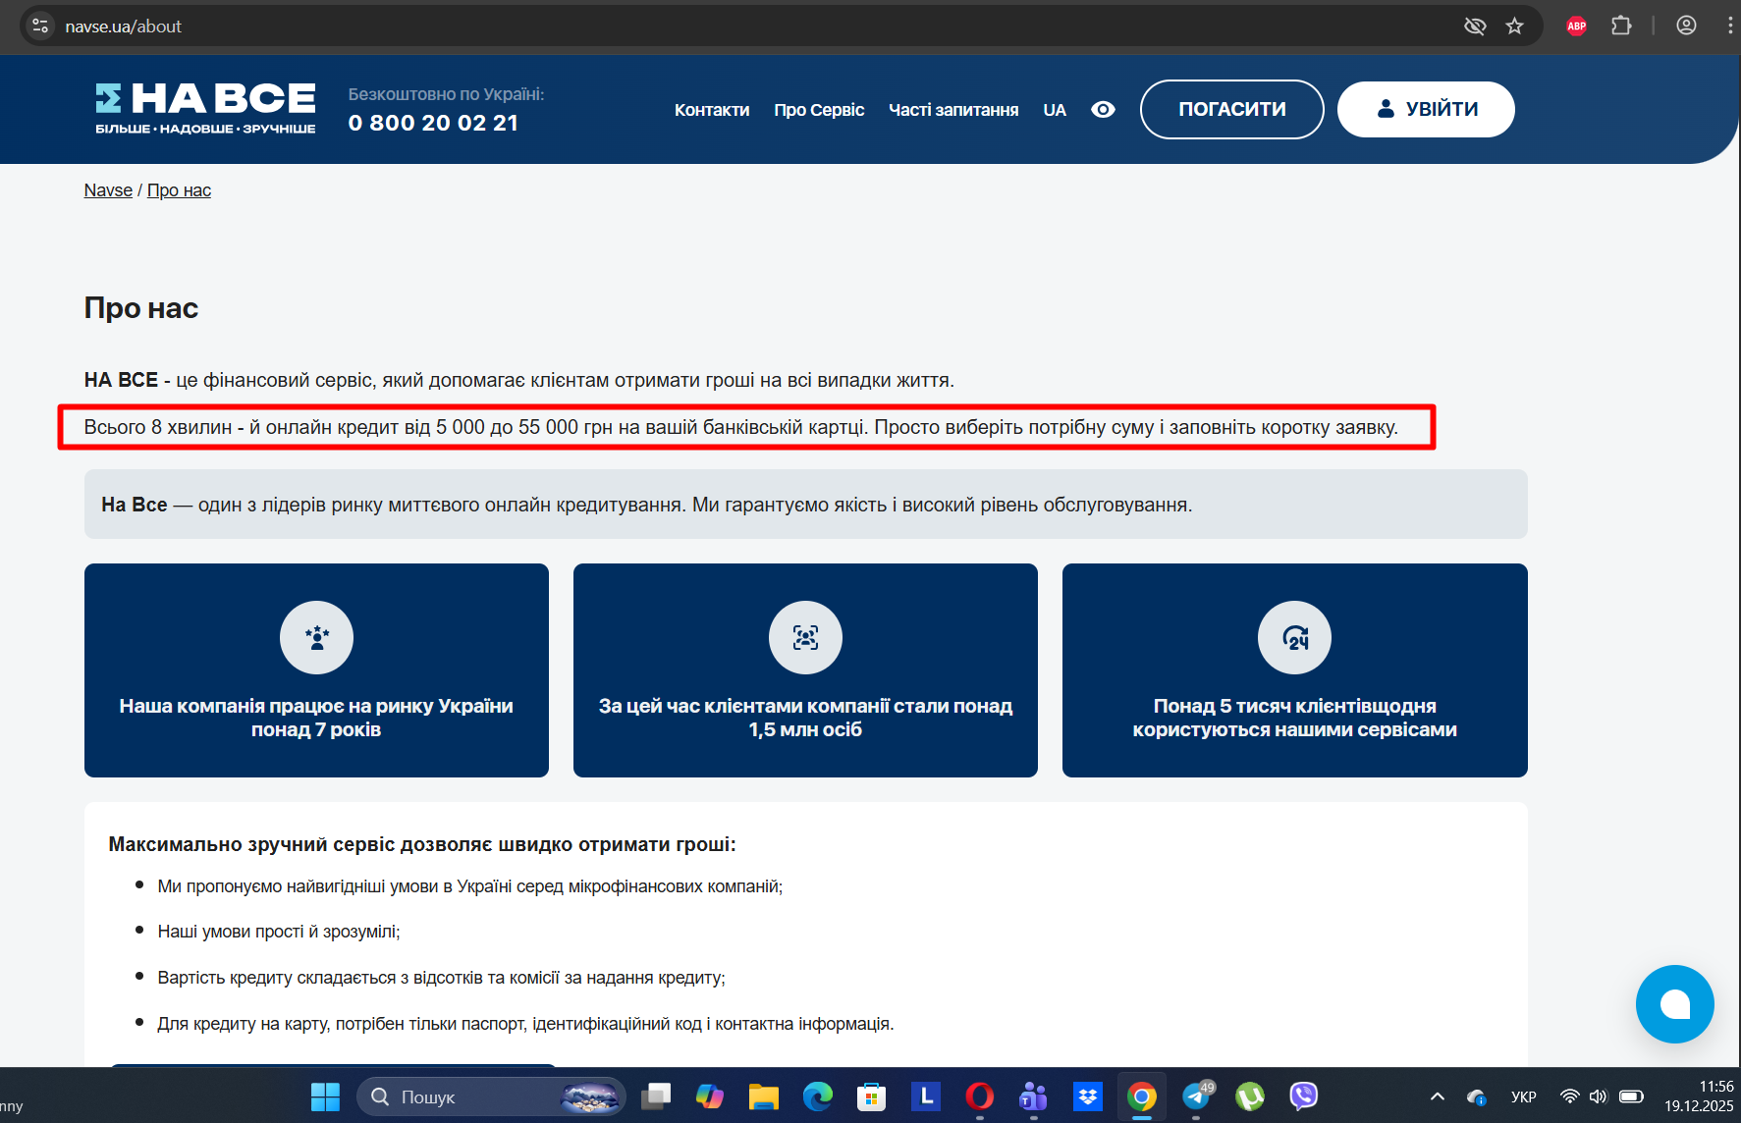Viewport: 1741px width, 1123px height.
Task: Click the 24-hour icon on the 5 тисяч клієнтів card
Action: [x=1294, y=638]
